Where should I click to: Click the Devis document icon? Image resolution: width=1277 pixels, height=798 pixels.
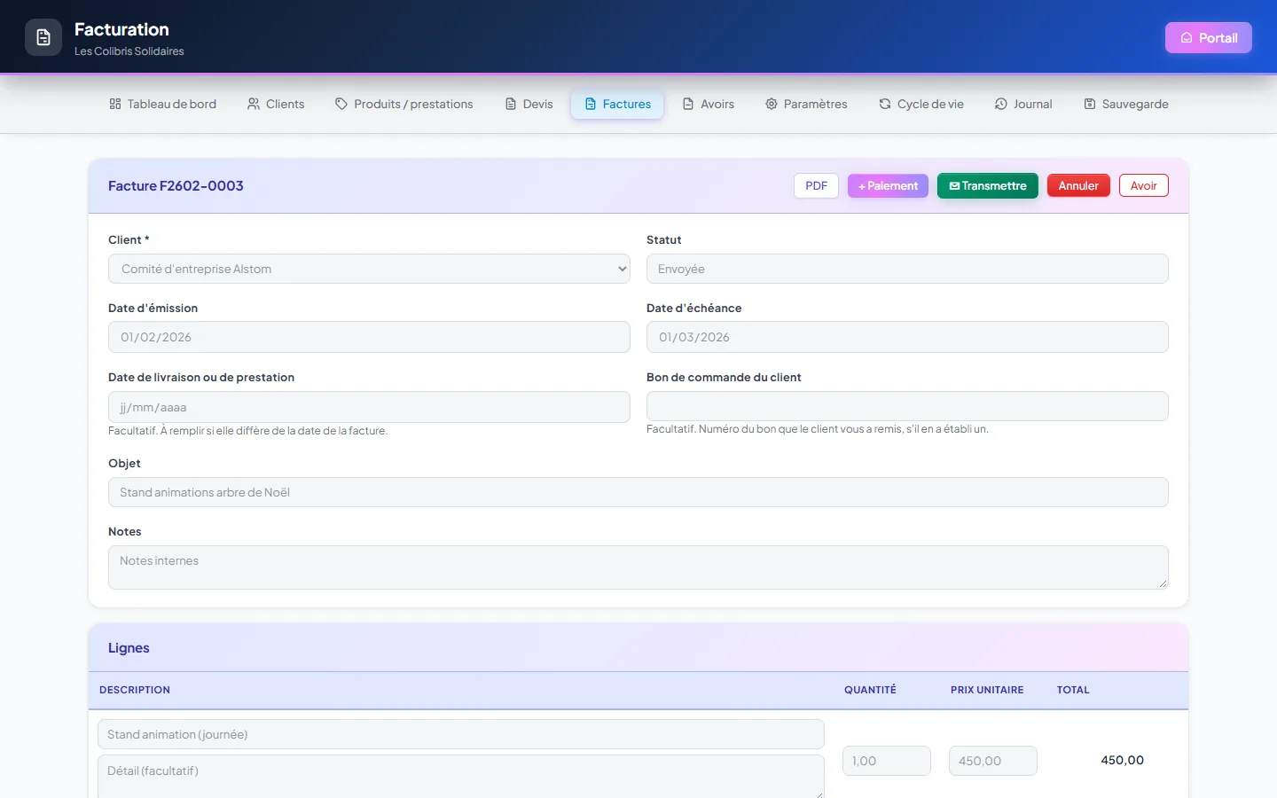(x=511, y=104)
